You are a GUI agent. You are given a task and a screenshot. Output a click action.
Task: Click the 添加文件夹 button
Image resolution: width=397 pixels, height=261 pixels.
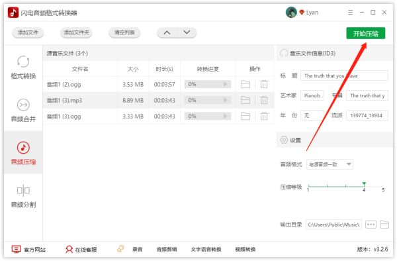click(x=76, y=32)
